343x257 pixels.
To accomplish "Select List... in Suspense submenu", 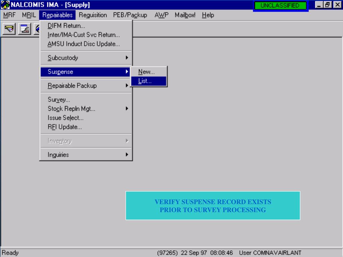I will click(x=149, y=81).
